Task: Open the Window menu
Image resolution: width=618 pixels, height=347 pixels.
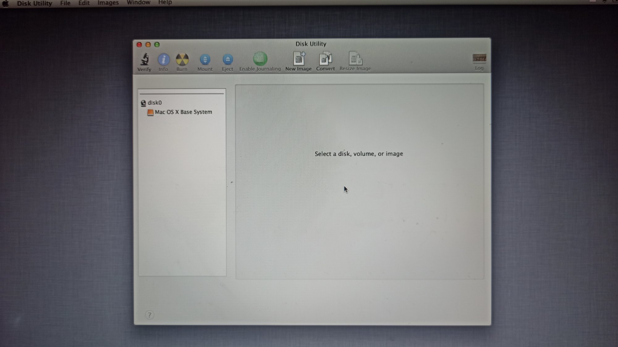Action: click(x=138, y=2)
